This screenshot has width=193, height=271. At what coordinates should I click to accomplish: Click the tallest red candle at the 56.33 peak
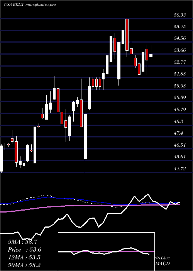(x=127, y=35)
